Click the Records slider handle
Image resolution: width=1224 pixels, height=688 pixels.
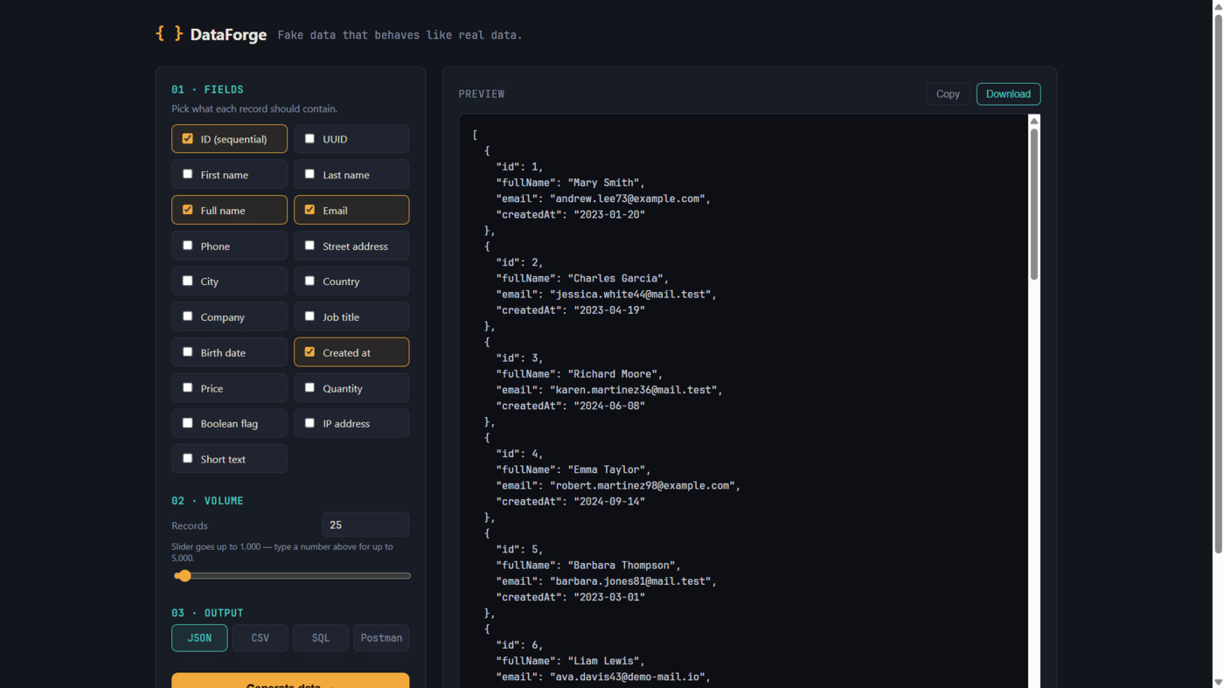(183, 575)
